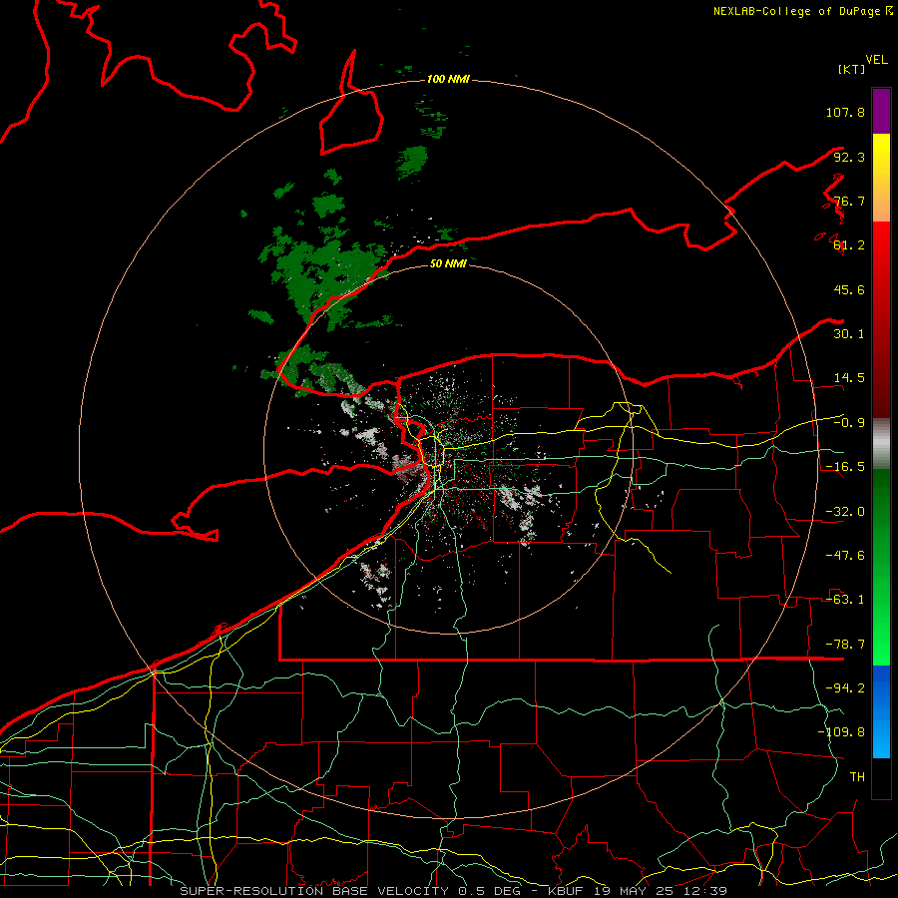Click the bright green segment of the color bar
The image size is (898, 898).
click(x=881, y=567)
